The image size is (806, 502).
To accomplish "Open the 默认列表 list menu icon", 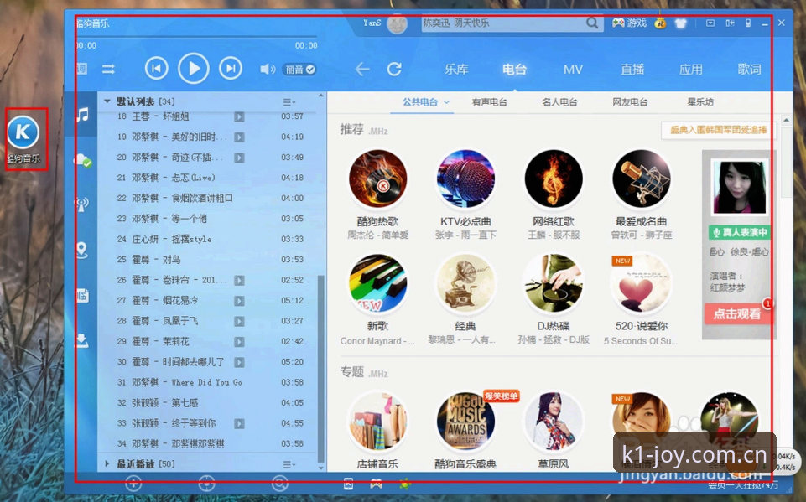I will [289, 102].
